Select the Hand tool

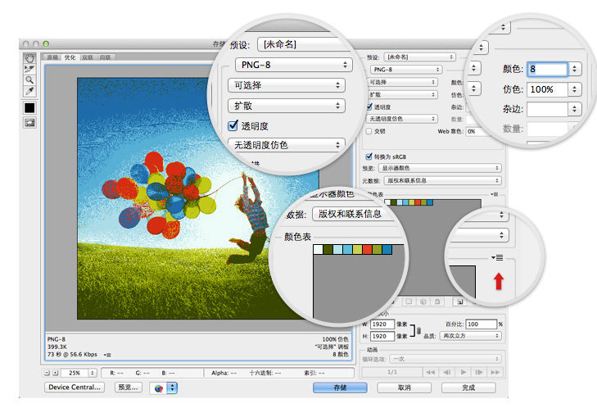point(29,58)
